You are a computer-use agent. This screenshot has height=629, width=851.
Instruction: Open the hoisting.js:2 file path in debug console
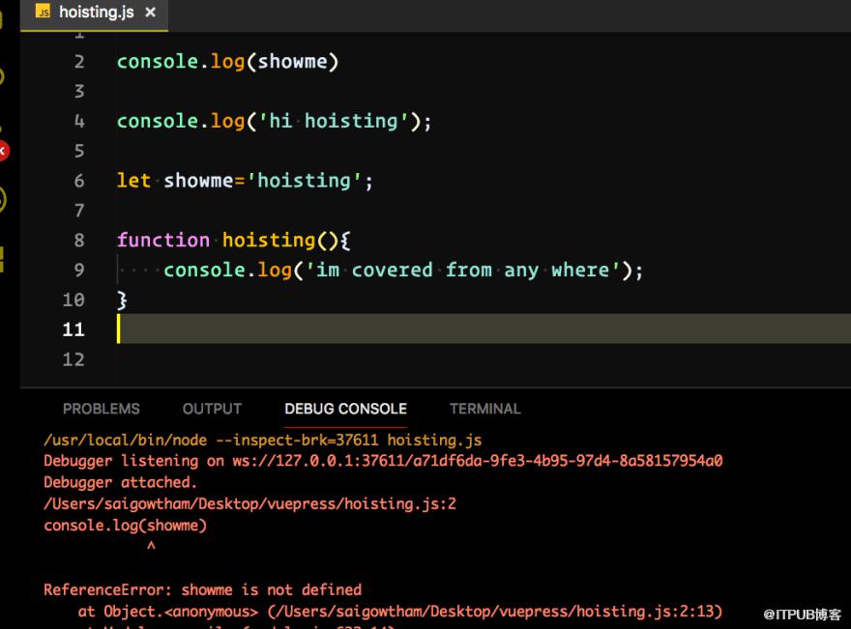[249, 503]
